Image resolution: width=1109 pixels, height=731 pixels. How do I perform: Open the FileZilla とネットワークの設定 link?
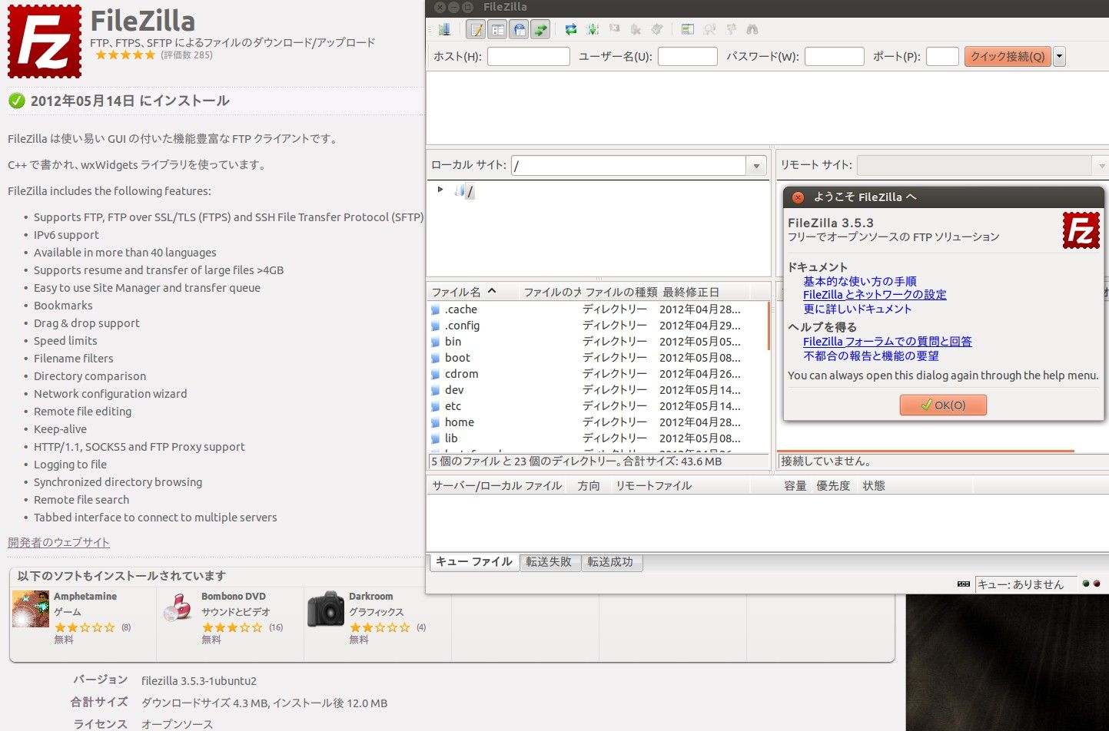pyautogui.click(x=875, y=295)
